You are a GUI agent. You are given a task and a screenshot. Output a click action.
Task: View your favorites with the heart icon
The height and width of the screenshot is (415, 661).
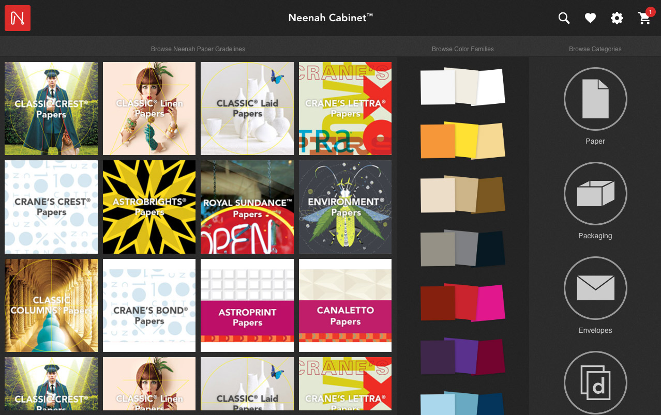coord(590,18)
